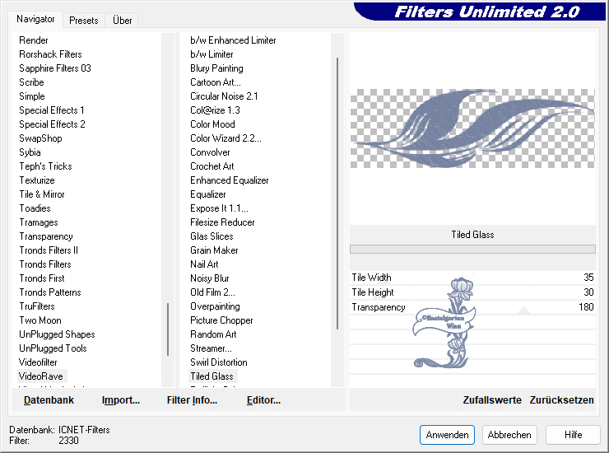
Task: Adjust the Transparency slider
Action: (x=472, y=307)
